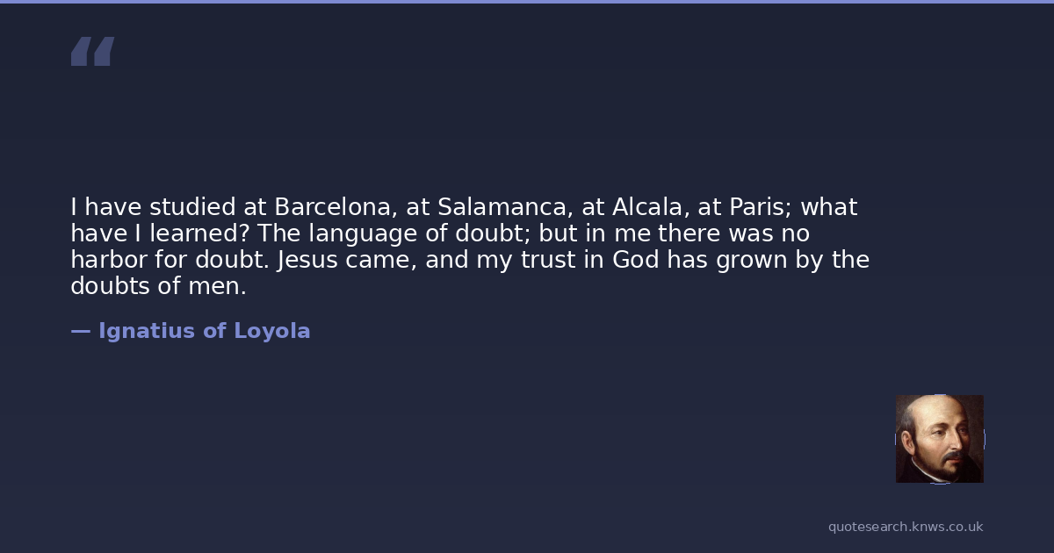Open the quotesearch.knws.co.uk link
Screen dimensions: 1054x553
(x=906, y=527)
